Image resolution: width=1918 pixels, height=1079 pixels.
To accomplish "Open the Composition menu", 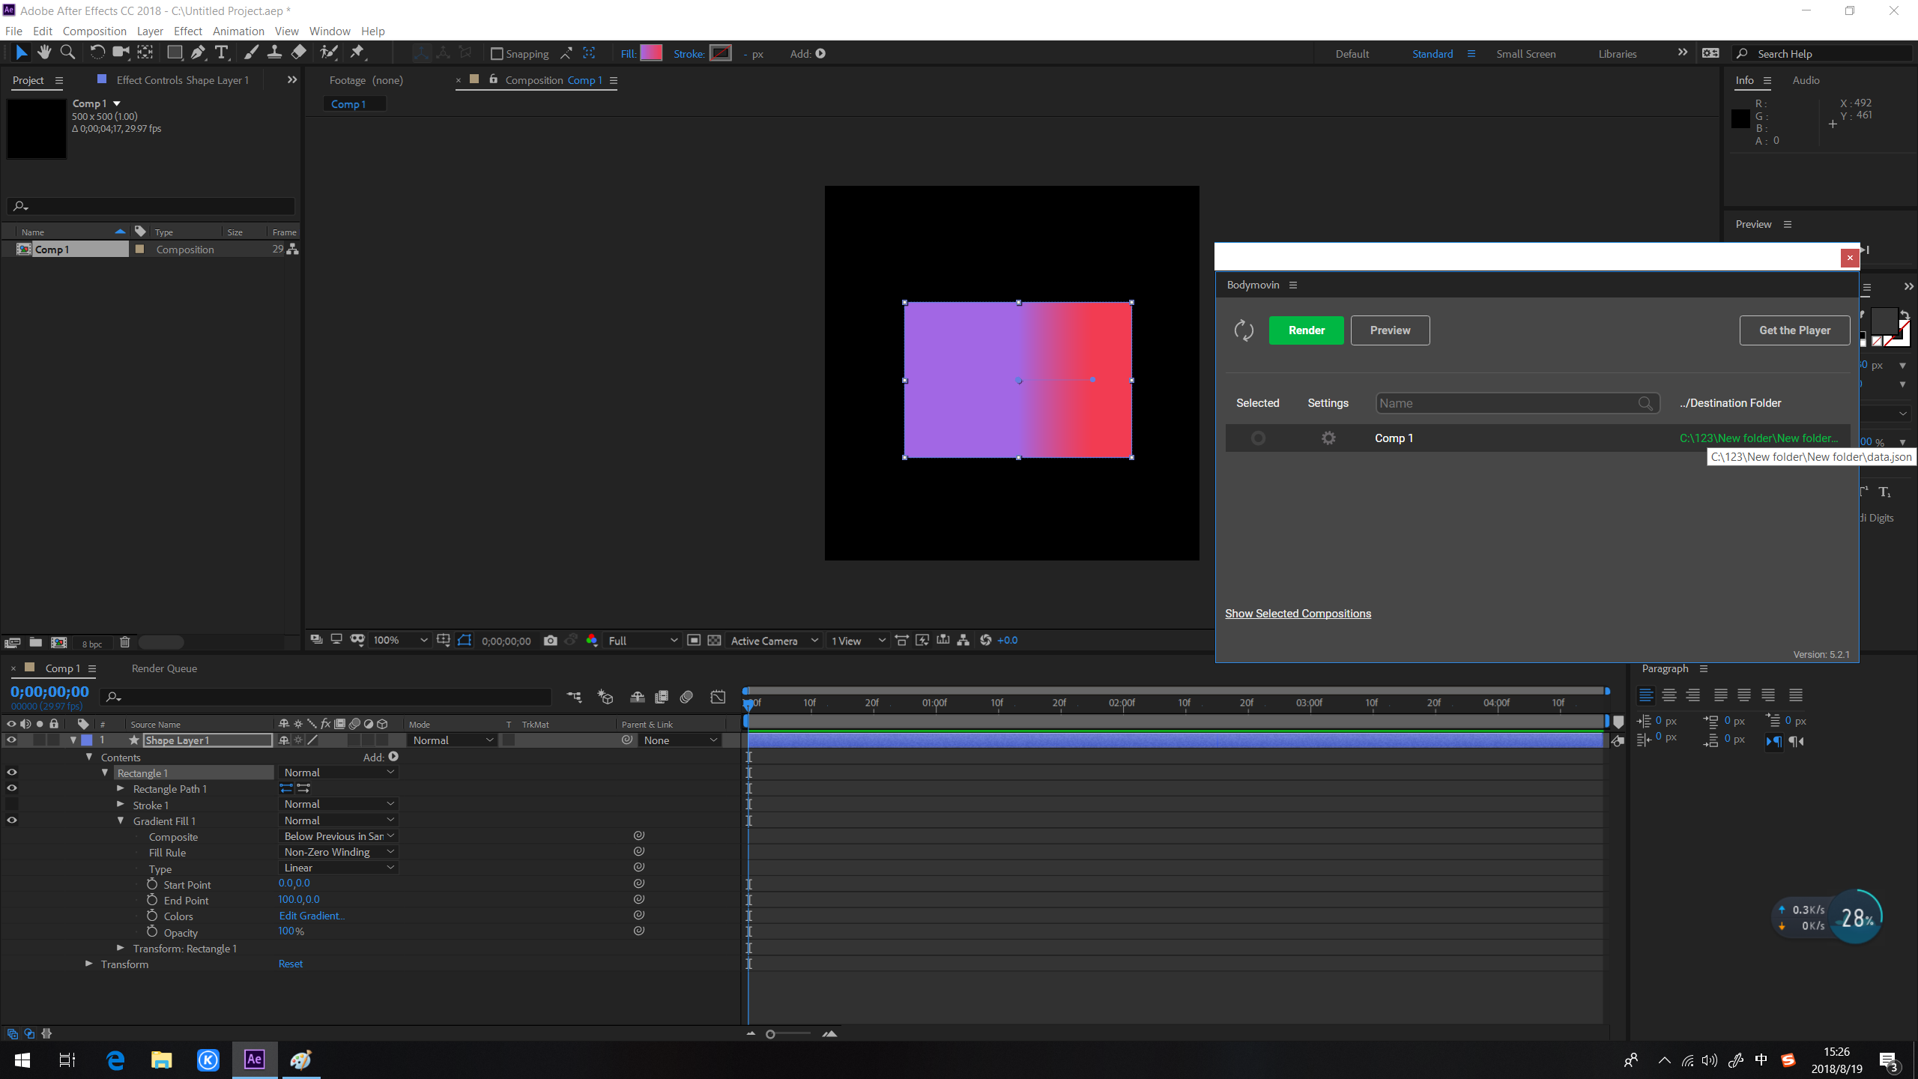I will [x=94, y=31].
